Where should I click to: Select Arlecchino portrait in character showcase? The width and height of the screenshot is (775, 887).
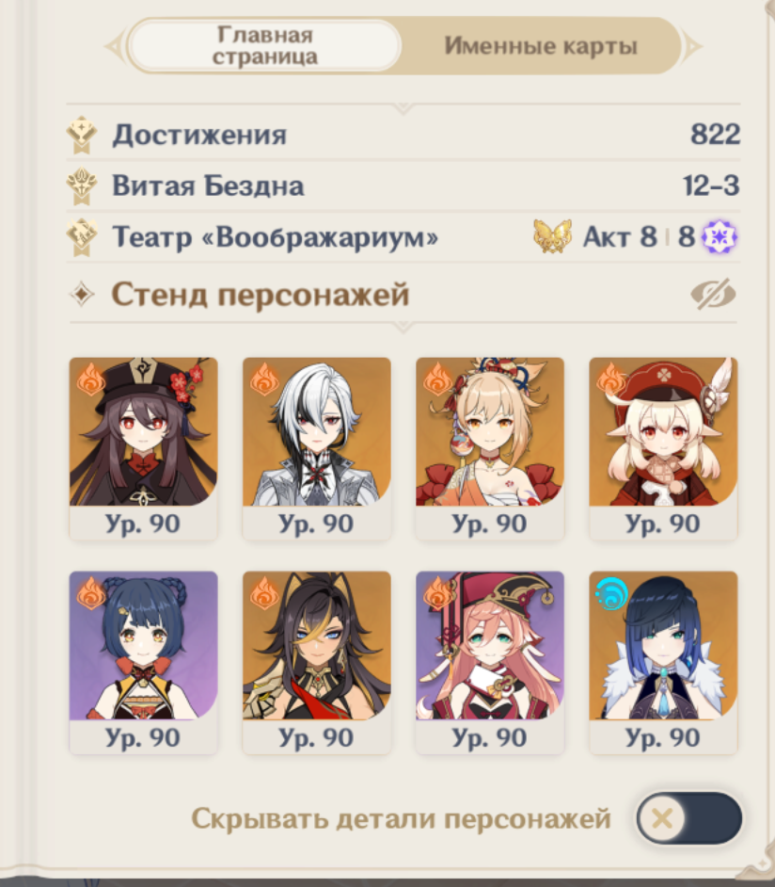tap(316, 447)
